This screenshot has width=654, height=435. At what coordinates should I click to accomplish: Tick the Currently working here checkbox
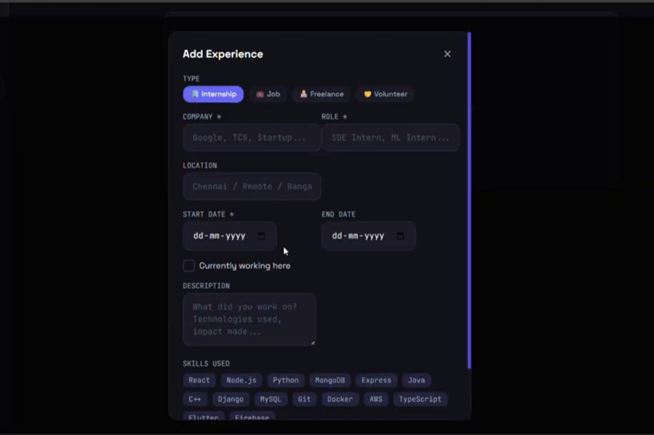(189, 265)
